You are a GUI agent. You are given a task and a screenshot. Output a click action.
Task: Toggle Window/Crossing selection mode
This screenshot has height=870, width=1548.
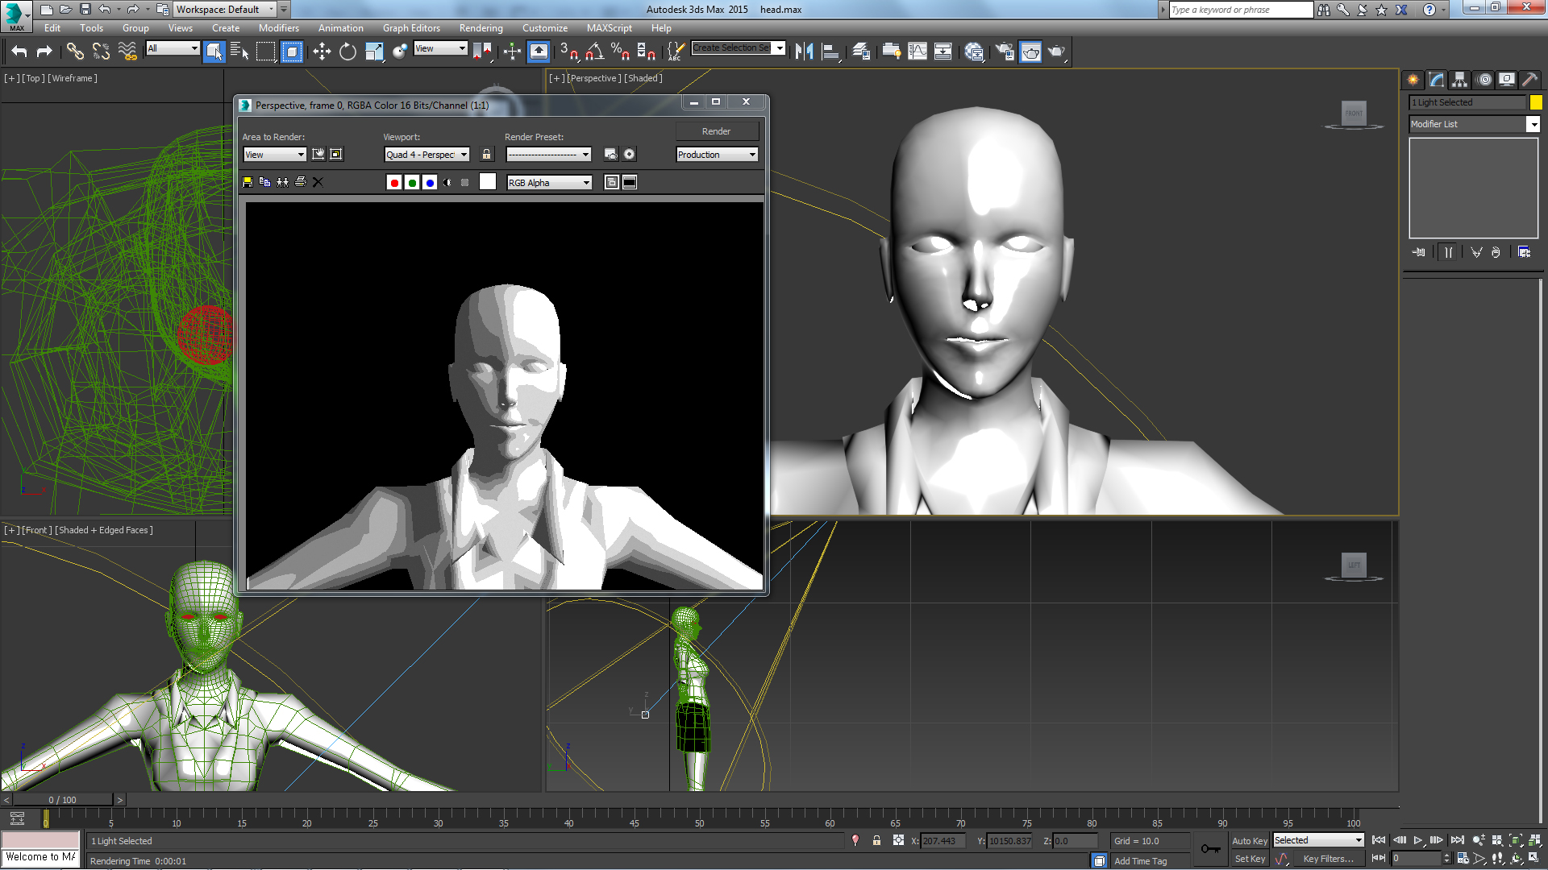pyautogui.click(x=292, y=52)
